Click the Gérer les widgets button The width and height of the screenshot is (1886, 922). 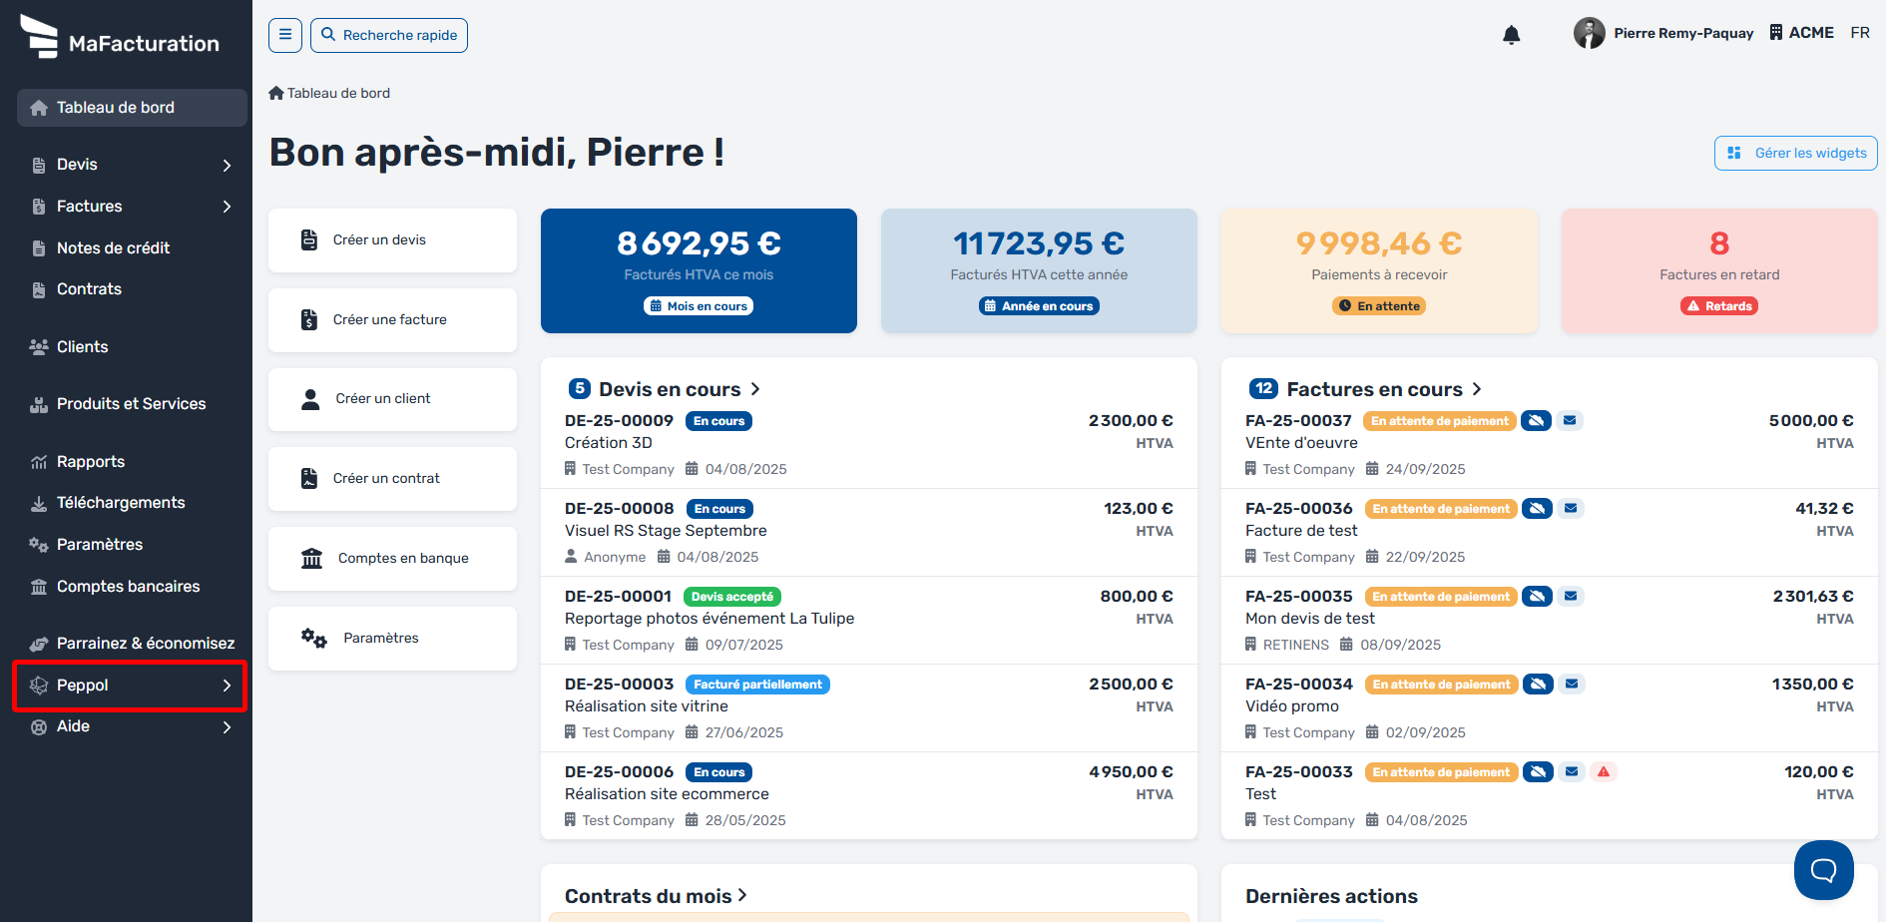click(1796, 154)
